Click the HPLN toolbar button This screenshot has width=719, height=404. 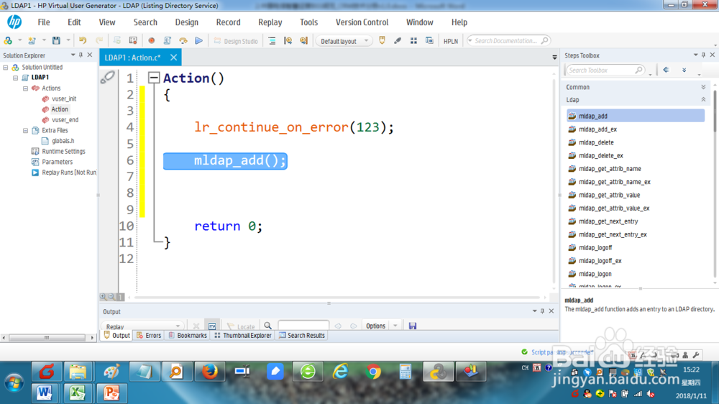coord(450,41)
